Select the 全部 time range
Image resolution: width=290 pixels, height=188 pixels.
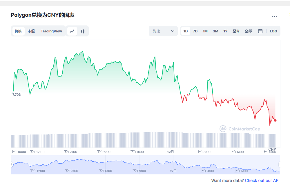click(248, 31)
